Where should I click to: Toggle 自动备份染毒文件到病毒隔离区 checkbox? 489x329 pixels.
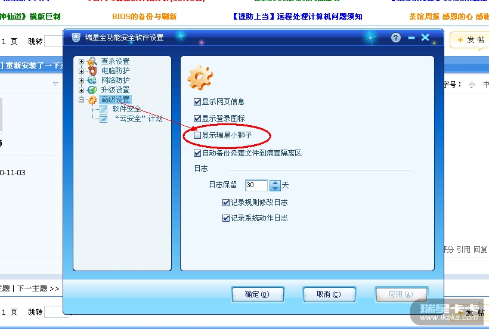[x=197, y=153]
